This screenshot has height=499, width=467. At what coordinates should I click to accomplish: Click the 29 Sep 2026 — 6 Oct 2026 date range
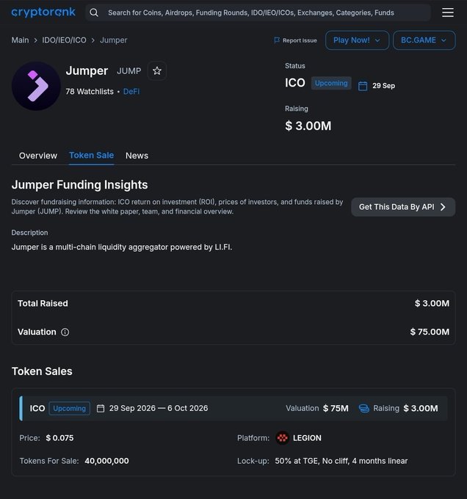[159, 408]
